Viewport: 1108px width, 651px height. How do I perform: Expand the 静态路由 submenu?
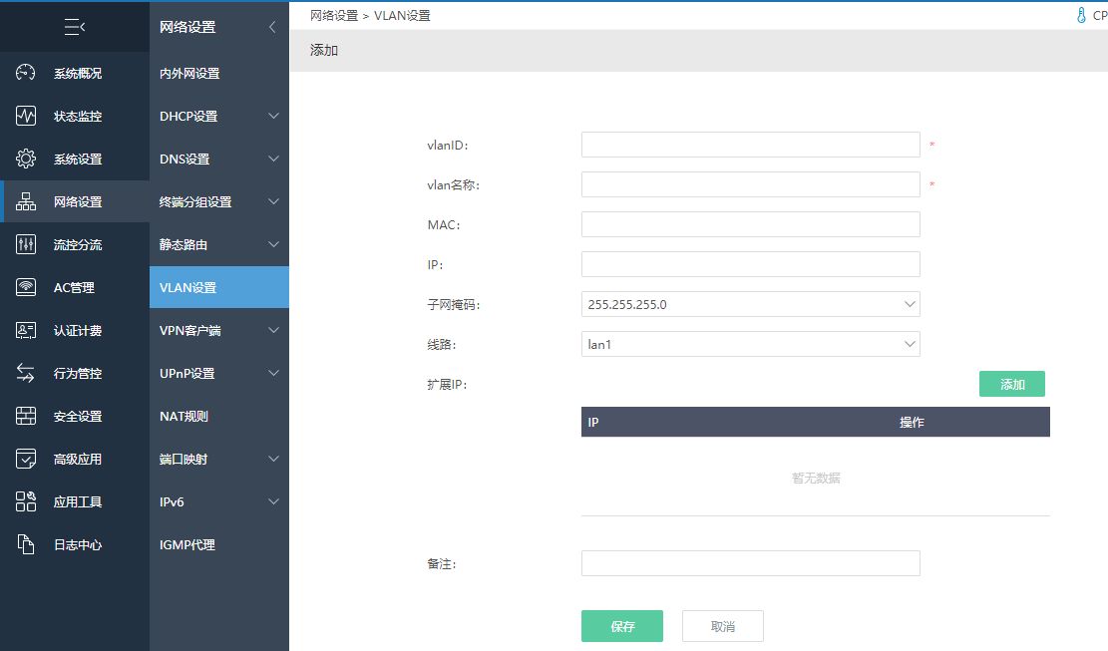[273, 244]
